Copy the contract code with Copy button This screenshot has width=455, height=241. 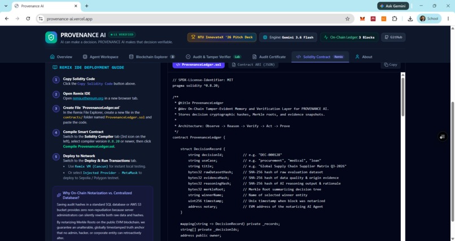(x=390, y=65)
